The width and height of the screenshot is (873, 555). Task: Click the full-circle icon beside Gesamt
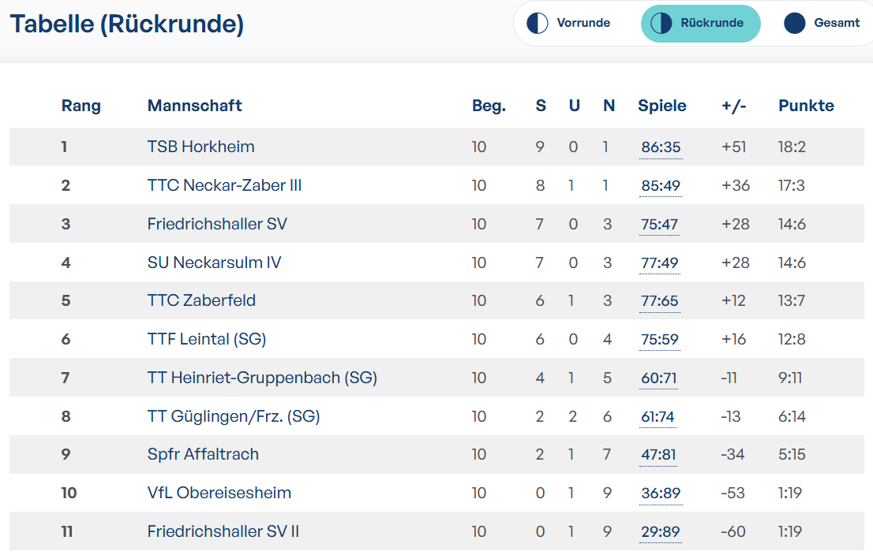coord(795,24)
